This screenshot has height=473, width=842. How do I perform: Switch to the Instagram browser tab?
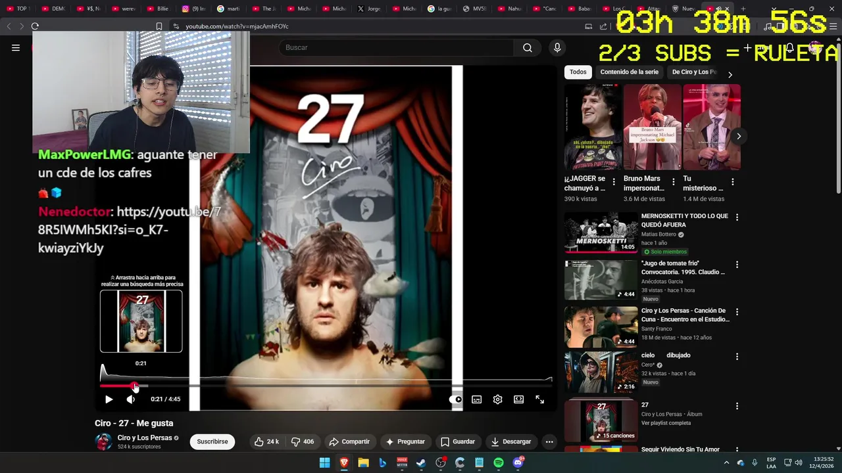(x=193, y=9)
